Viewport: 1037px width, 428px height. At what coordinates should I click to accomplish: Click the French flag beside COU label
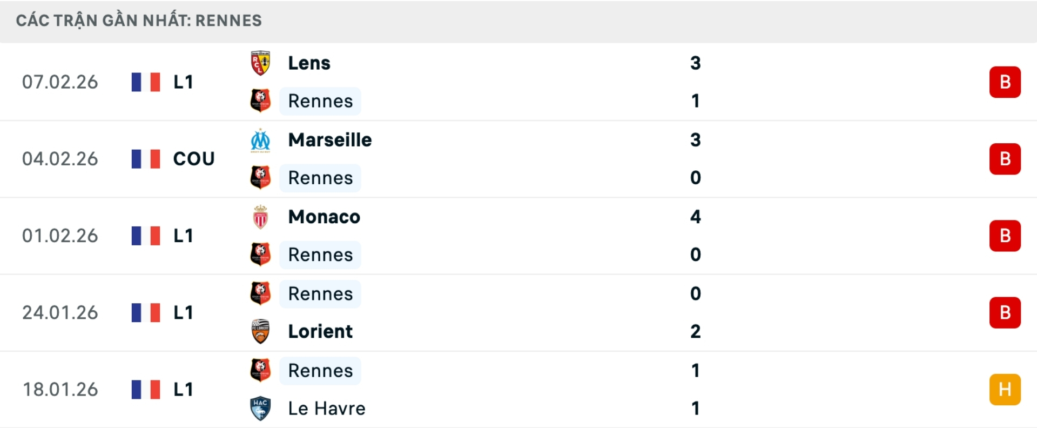pos(146,158)
